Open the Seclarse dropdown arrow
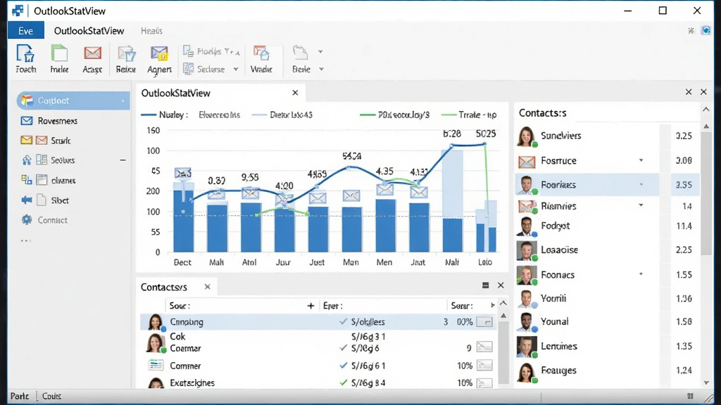 [x=236, y=70]
